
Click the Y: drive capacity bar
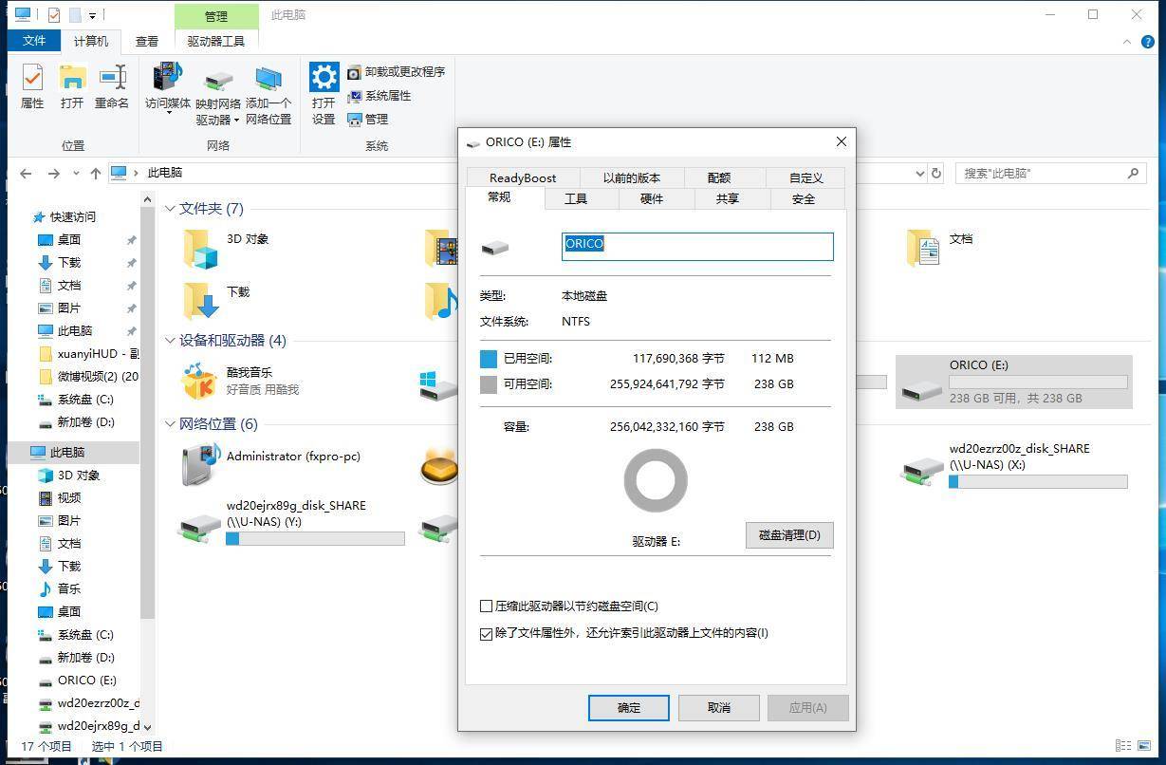click(x=313, y=539)
